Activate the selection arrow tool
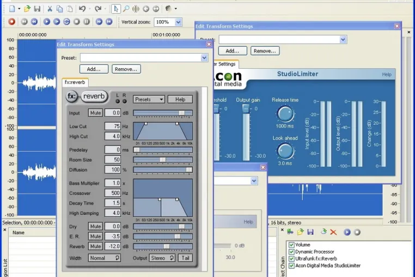This screenshot has width=415, height=277. pyautogui.click(x=115, y=9)
